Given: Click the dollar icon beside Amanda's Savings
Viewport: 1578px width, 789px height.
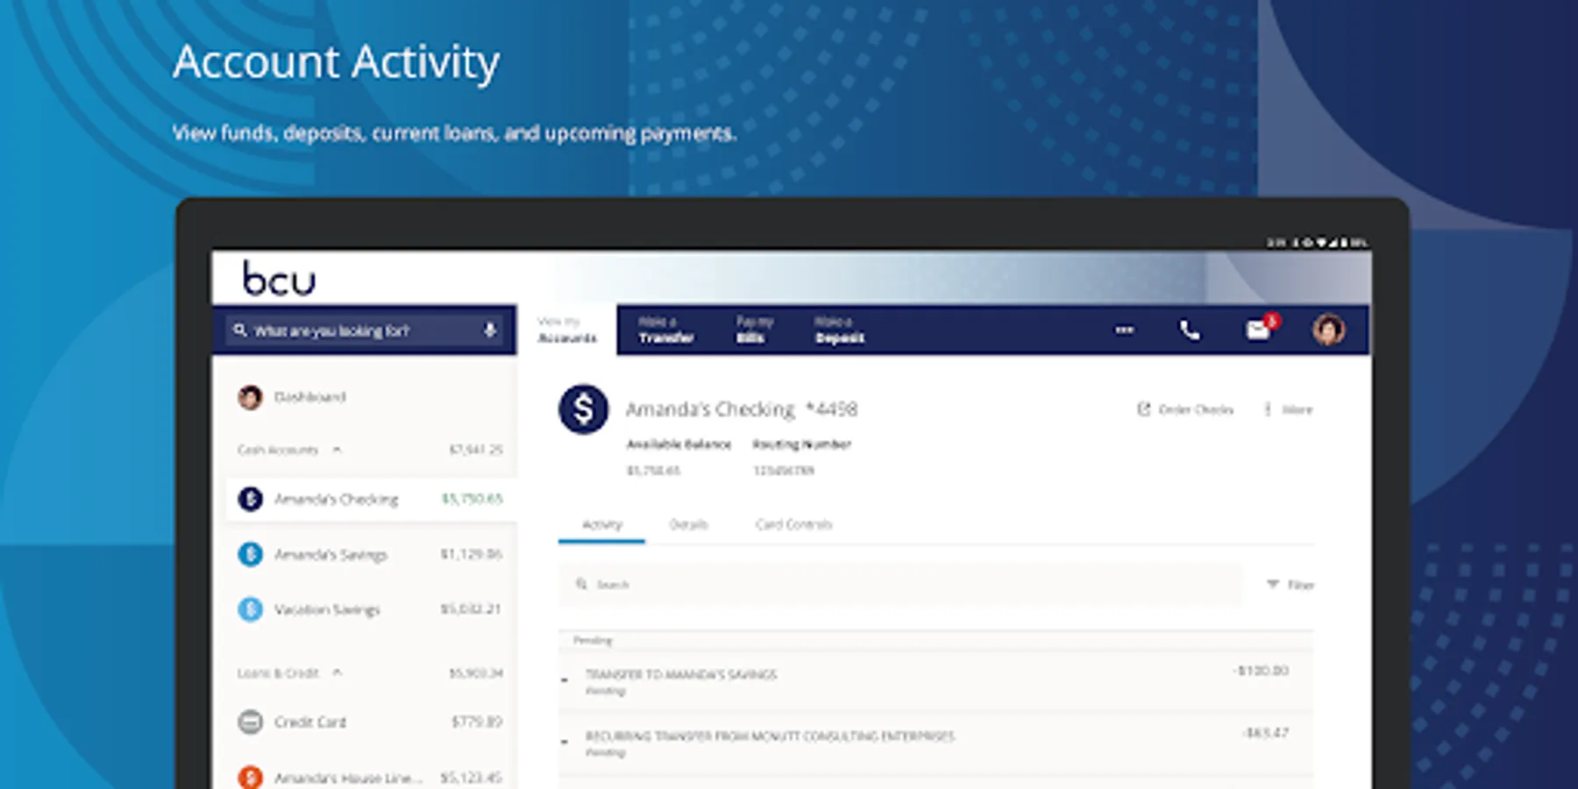Looking at the screenshot, I should coord(250,554).
